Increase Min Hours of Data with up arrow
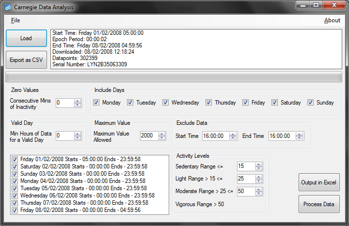Screen dimensions: 349x226 coord(78,134)
